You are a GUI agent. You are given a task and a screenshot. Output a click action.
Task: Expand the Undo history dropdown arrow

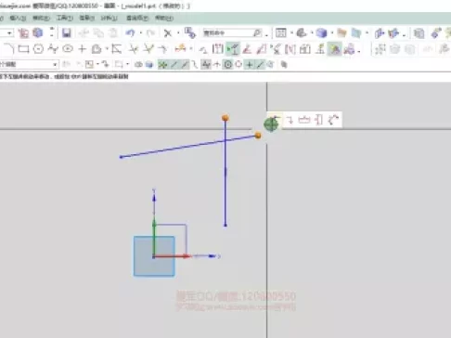pyautogui.click(x=141, y=32)
